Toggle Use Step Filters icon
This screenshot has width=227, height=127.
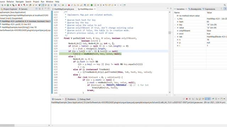point(88,5)
